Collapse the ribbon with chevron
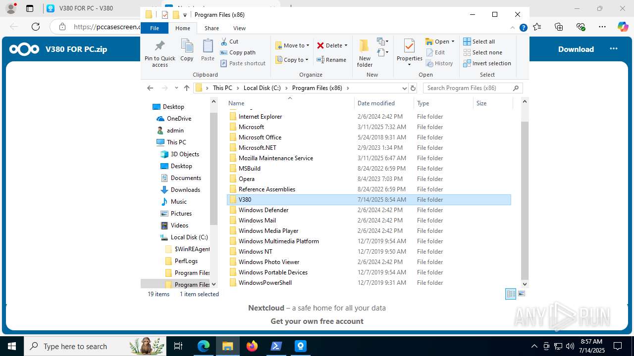 pos(513,28)
